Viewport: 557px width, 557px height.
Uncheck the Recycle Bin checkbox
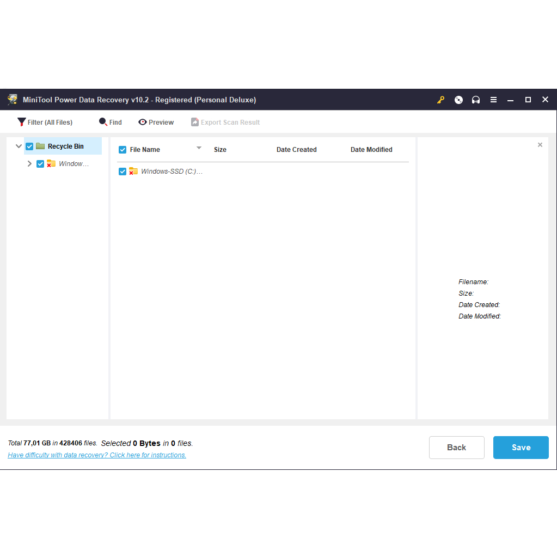(29, 146)
